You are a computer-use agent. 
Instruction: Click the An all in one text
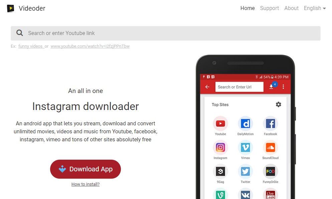(86, 91)
